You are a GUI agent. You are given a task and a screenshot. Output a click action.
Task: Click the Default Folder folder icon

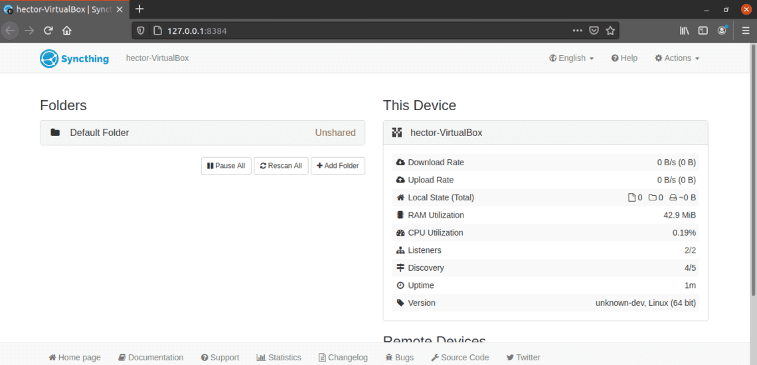coord(55,133)
